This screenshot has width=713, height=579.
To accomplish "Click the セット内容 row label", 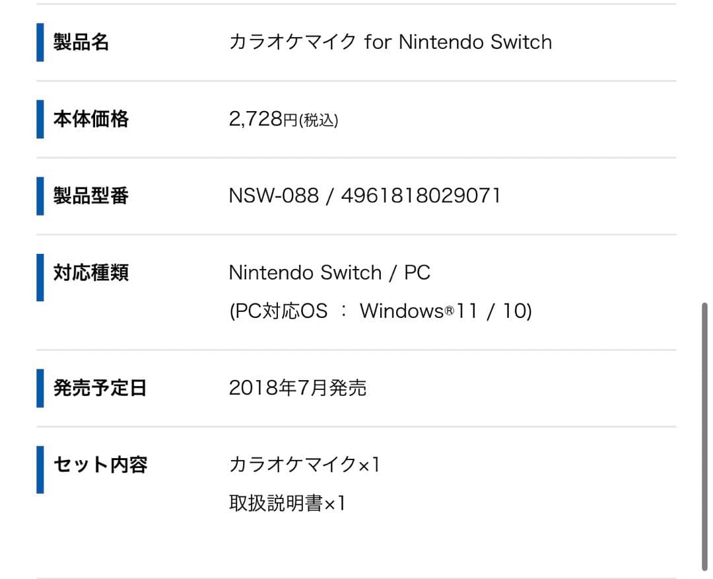I will click(x=100, y=465).
